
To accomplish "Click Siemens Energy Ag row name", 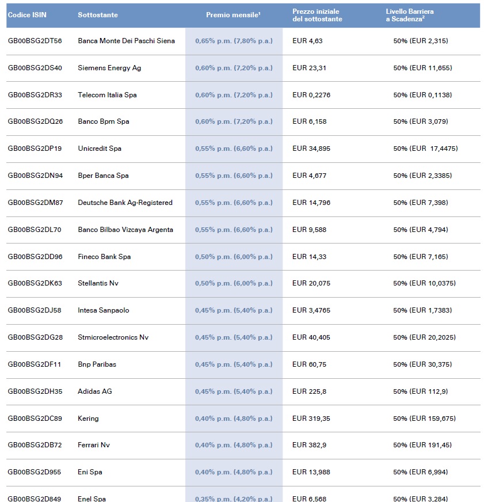I will pos(109,68).
